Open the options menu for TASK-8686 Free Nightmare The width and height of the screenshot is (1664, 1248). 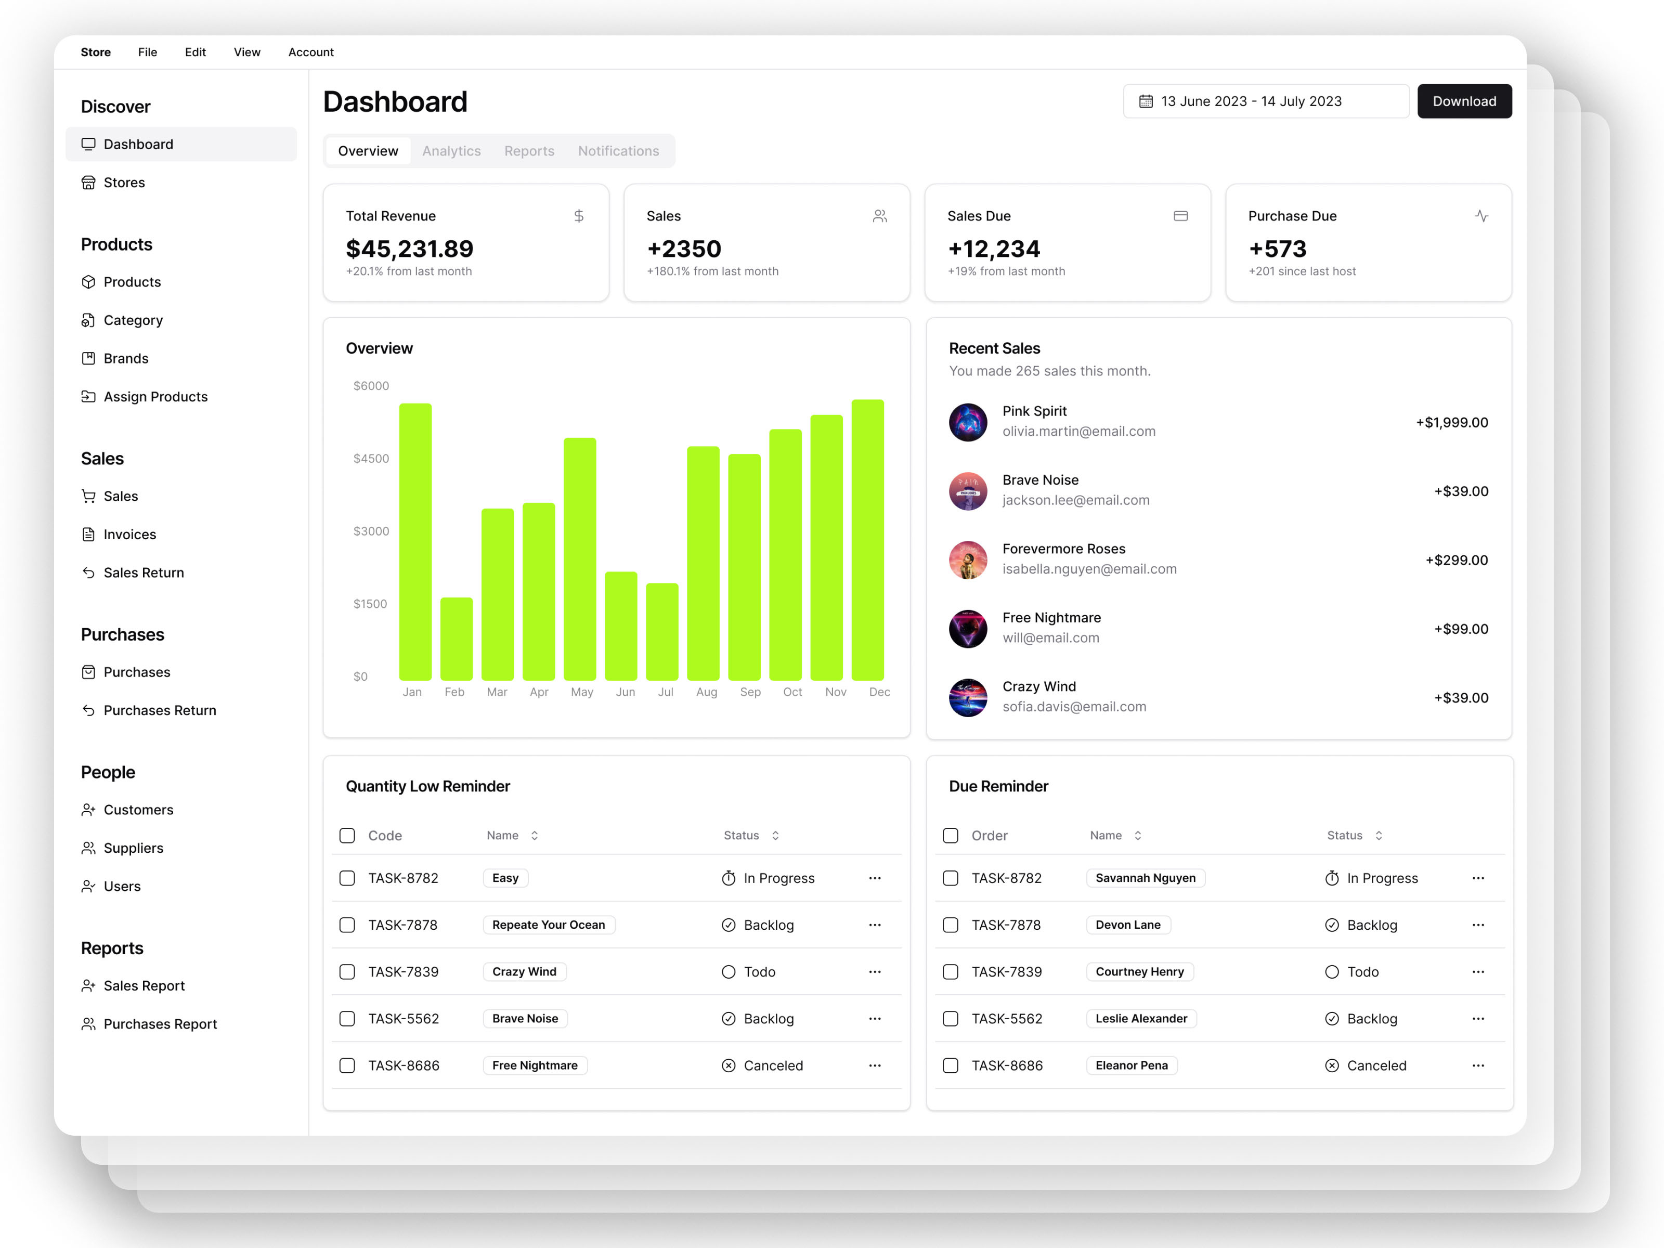874,1065
